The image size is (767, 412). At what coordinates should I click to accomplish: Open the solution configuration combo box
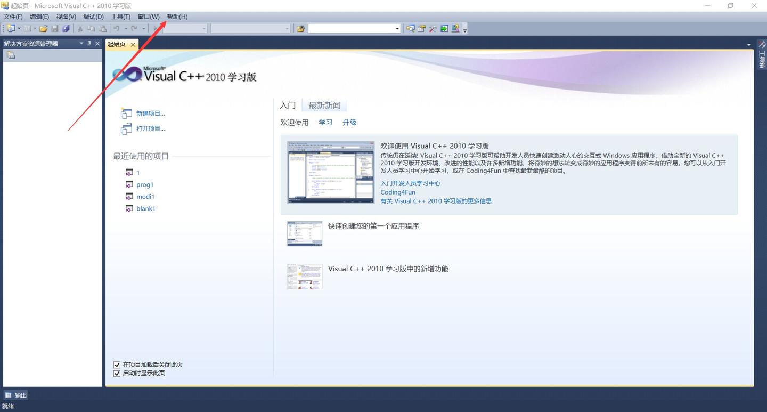pos(185,28)
